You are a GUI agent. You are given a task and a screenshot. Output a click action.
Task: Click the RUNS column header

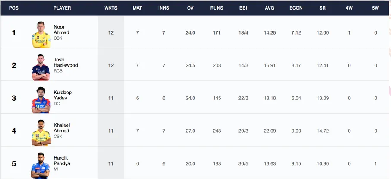[217, 8]
